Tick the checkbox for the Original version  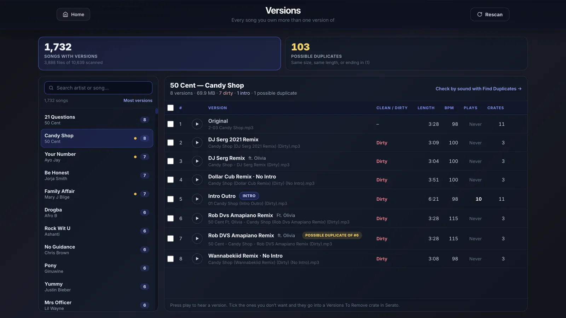tap(171, 124)
